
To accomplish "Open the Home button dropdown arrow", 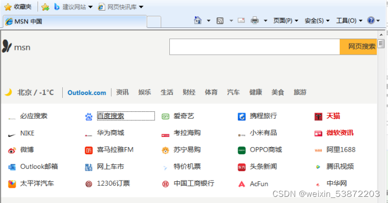I will [209, 21].
